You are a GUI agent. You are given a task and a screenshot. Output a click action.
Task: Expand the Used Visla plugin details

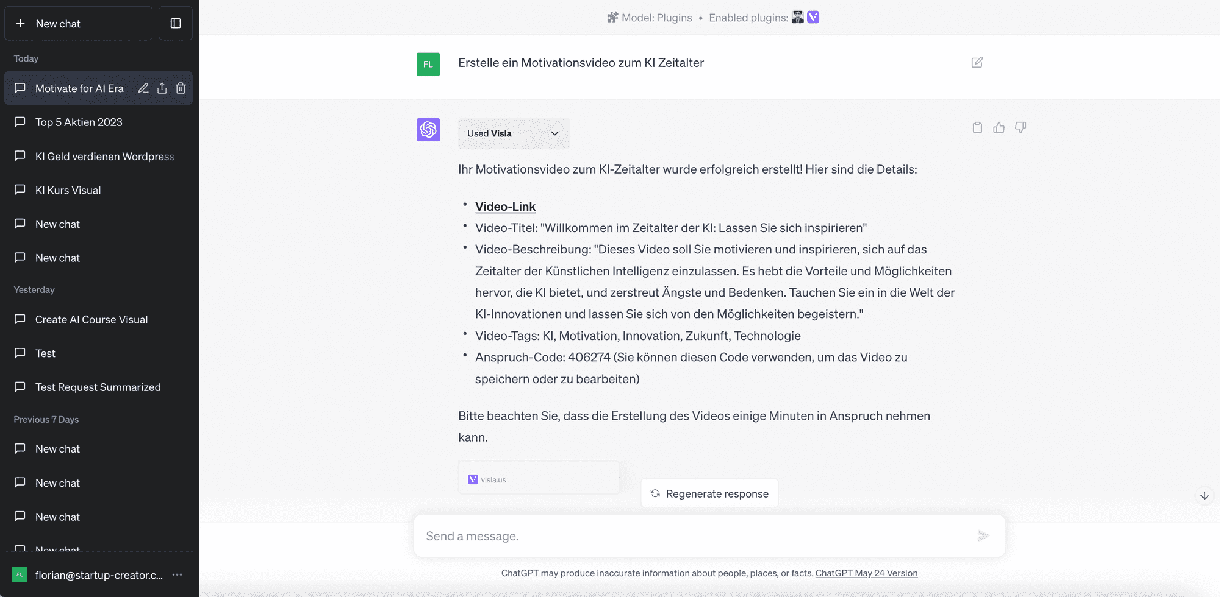click(514, 133)
